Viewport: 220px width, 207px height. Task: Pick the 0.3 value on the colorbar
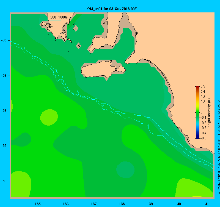203,97
